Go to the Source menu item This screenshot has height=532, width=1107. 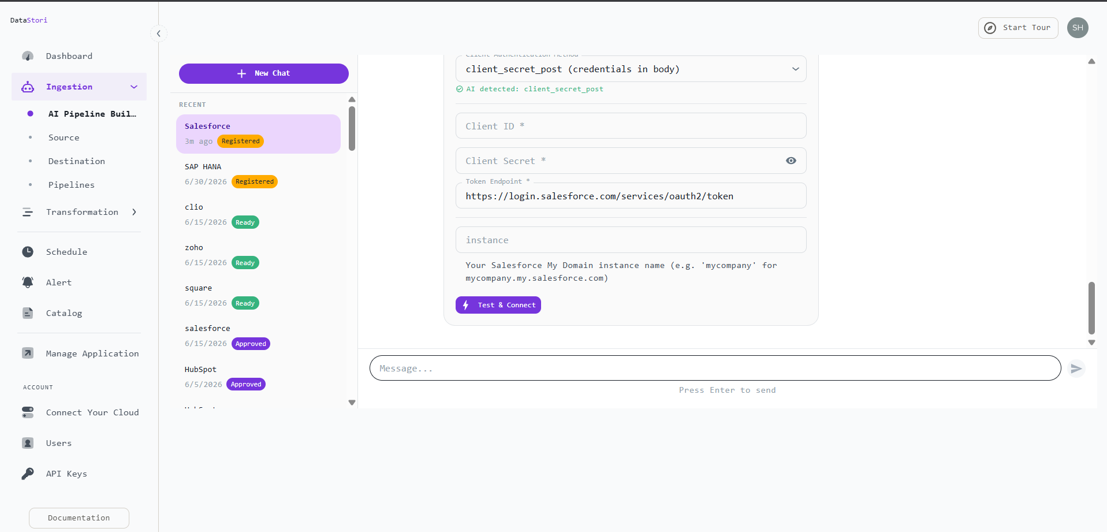64,137
